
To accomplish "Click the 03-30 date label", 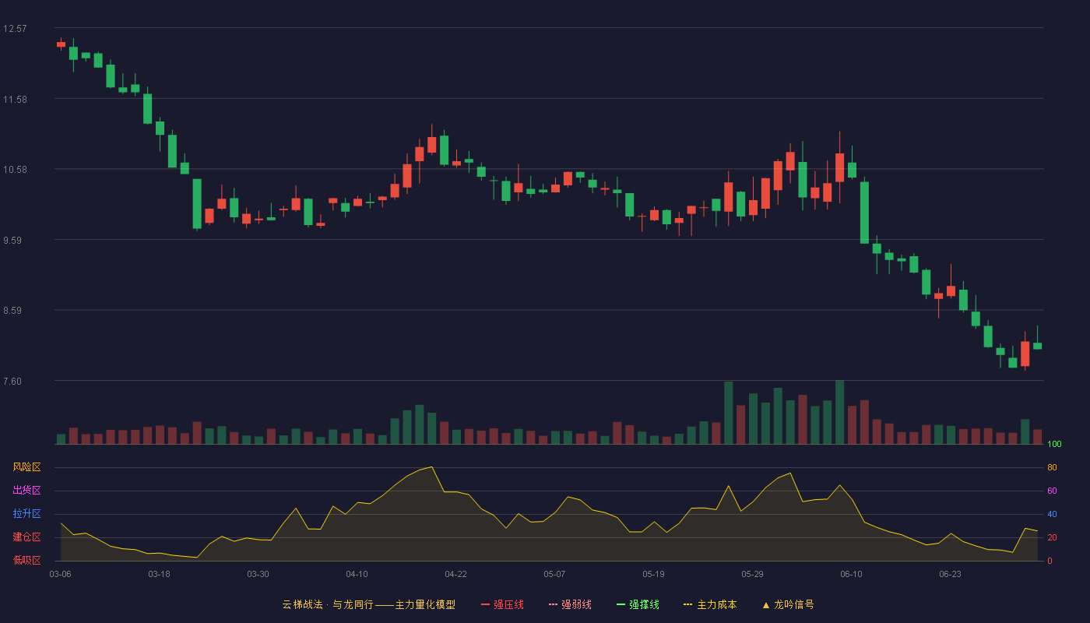I will (258, 574).
